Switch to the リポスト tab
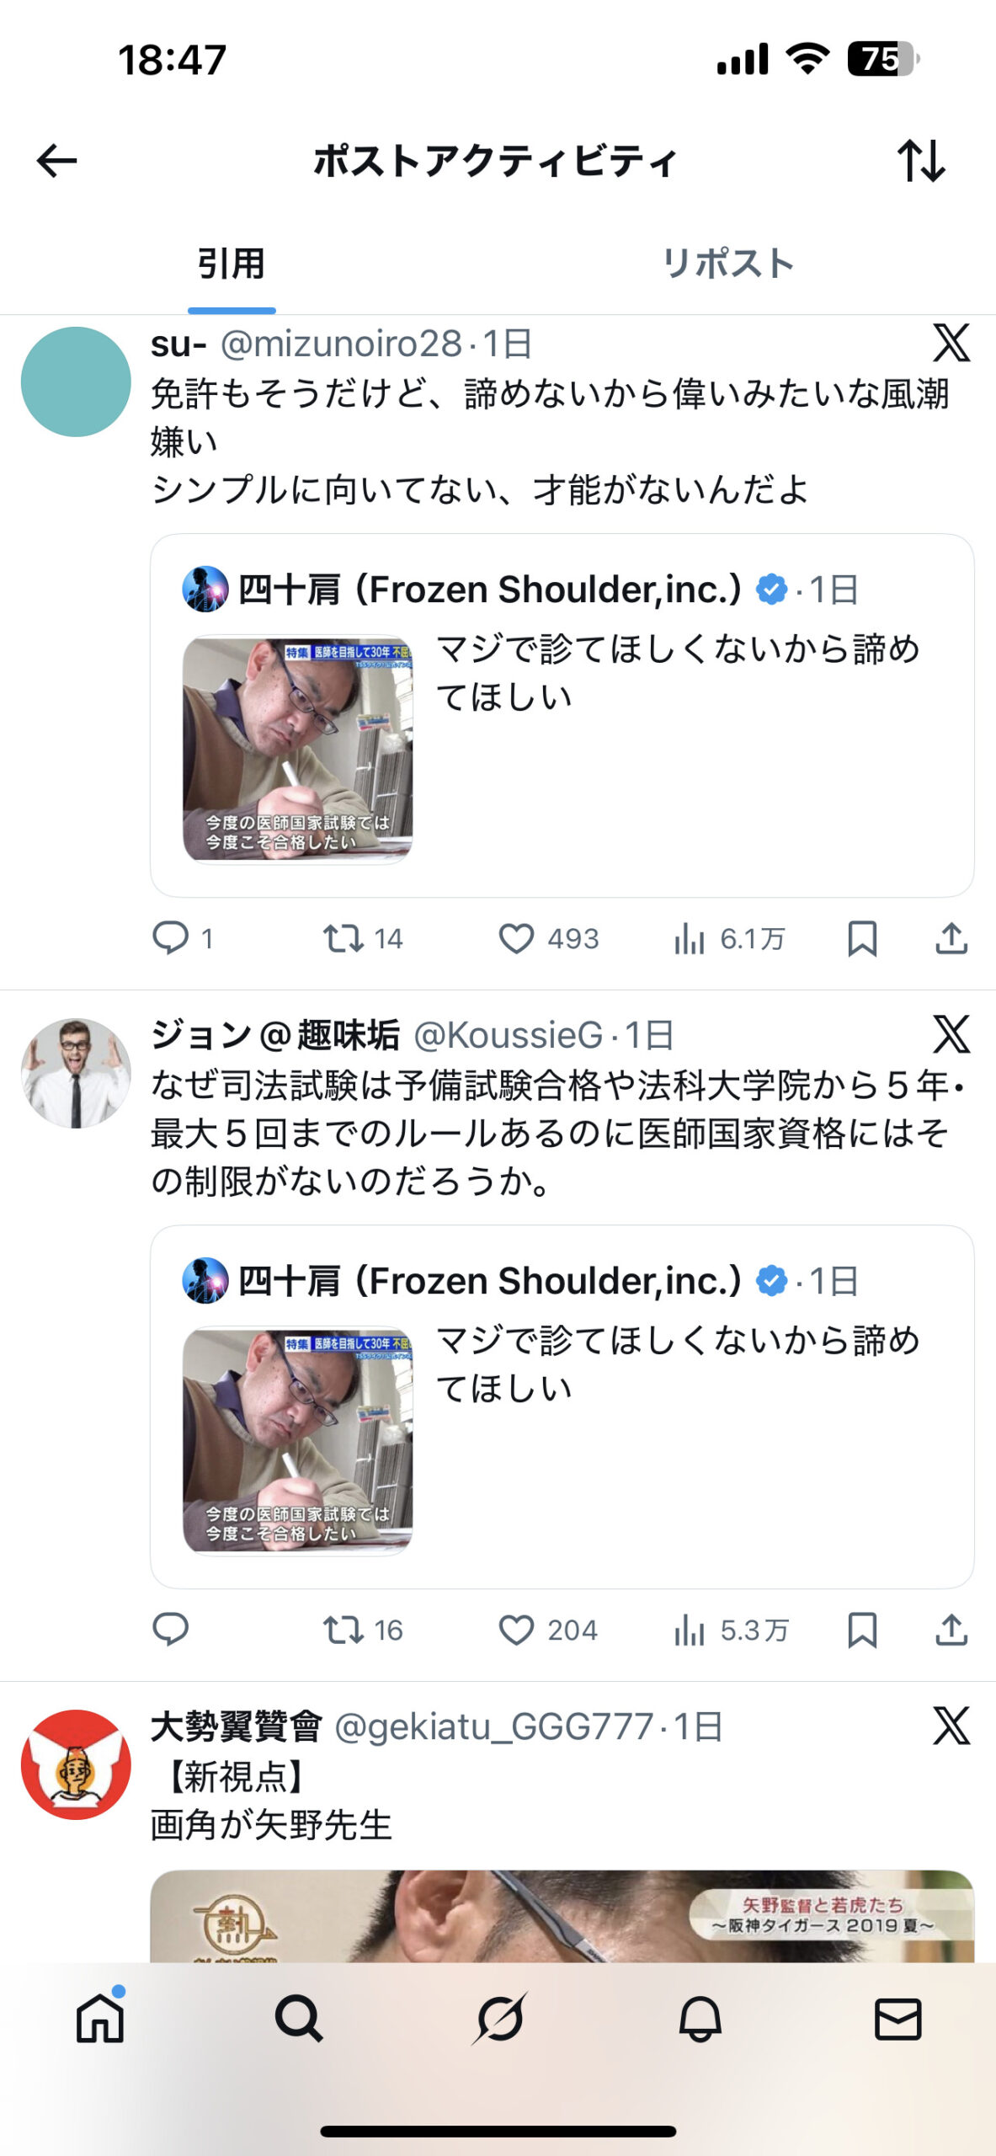 pyautogui.click(x=727, y=264)
